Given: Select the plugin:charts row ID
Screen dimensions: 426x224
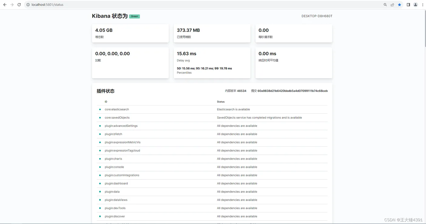Looking at the screenshot, I should tap(113, 159).
